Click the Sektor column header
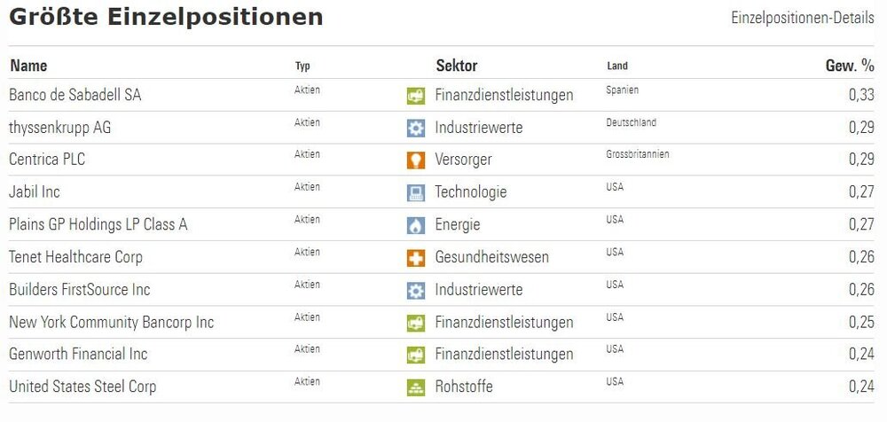887x422 pixels. tap(456, 66)
